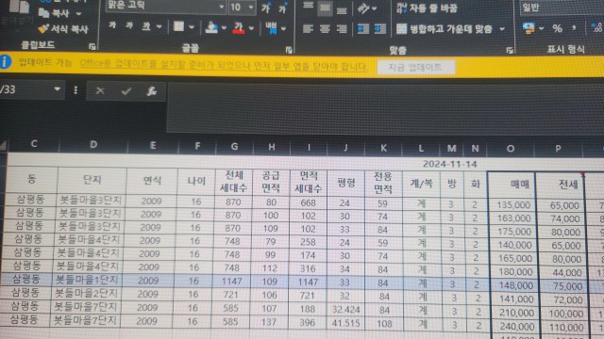This screenshot has width=604, height=339.
Task: Click the red font color icon
Action: click(239, 27)
